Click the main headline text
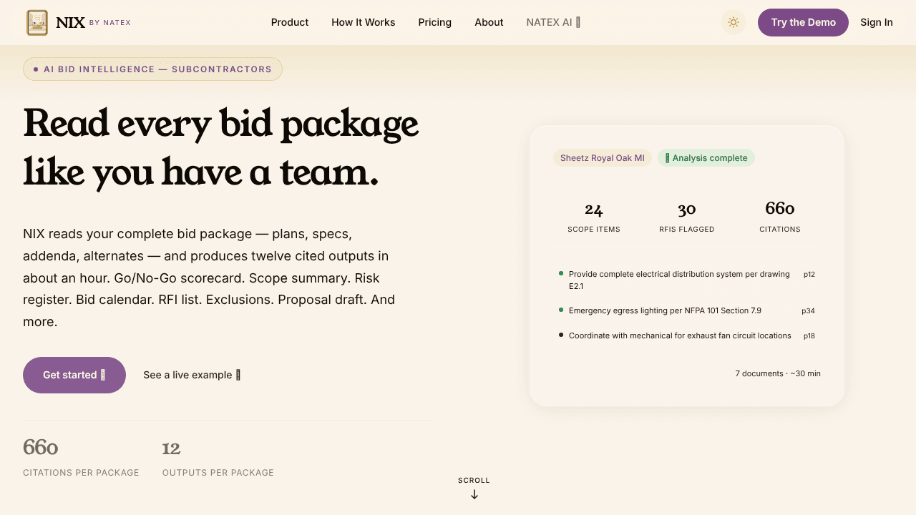Screen dimensions: 916x515 pos(220,149)
